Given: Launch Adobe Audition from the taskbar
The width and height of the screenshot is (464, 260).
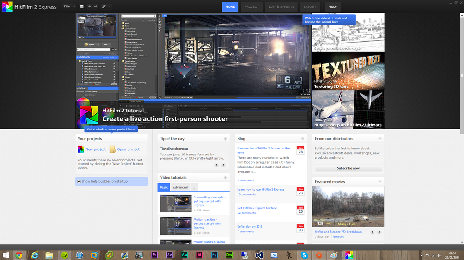Looking at the screenshot, I should coord(184,255).
